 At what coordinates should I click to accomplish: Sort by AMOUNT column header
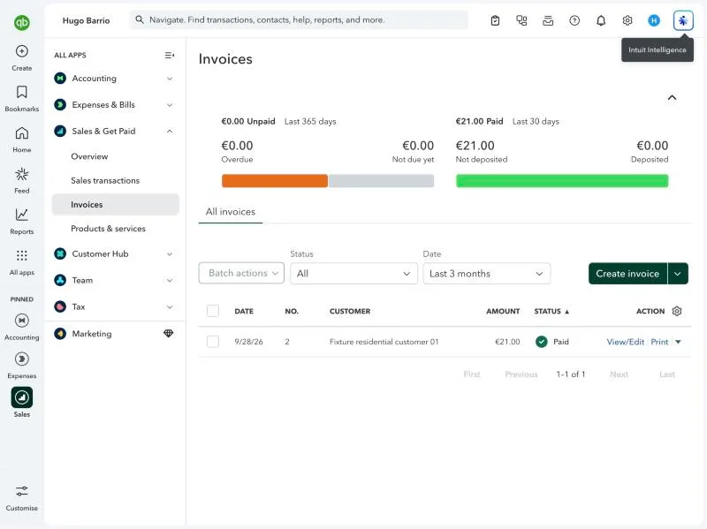pos(503,311)
